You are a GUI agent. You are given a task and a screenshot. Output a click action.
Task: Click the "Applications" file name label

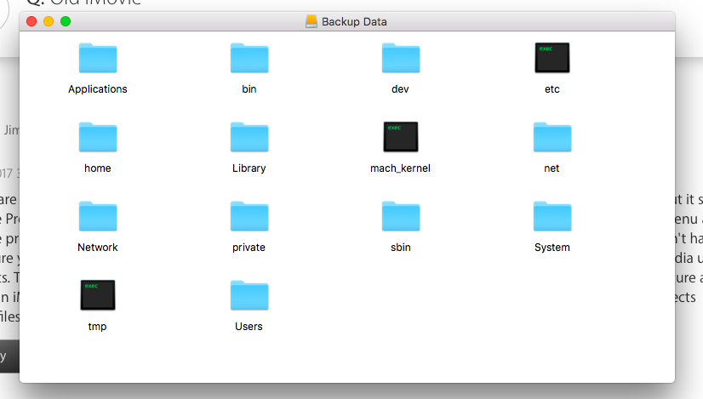98,89
